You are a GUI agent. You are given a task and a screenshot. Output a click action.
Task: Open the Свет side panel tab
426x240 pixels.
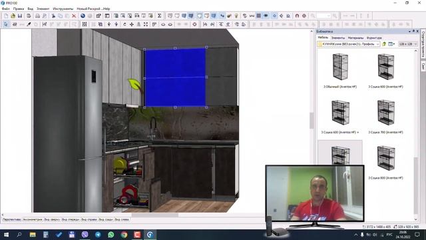coord(423,66)
